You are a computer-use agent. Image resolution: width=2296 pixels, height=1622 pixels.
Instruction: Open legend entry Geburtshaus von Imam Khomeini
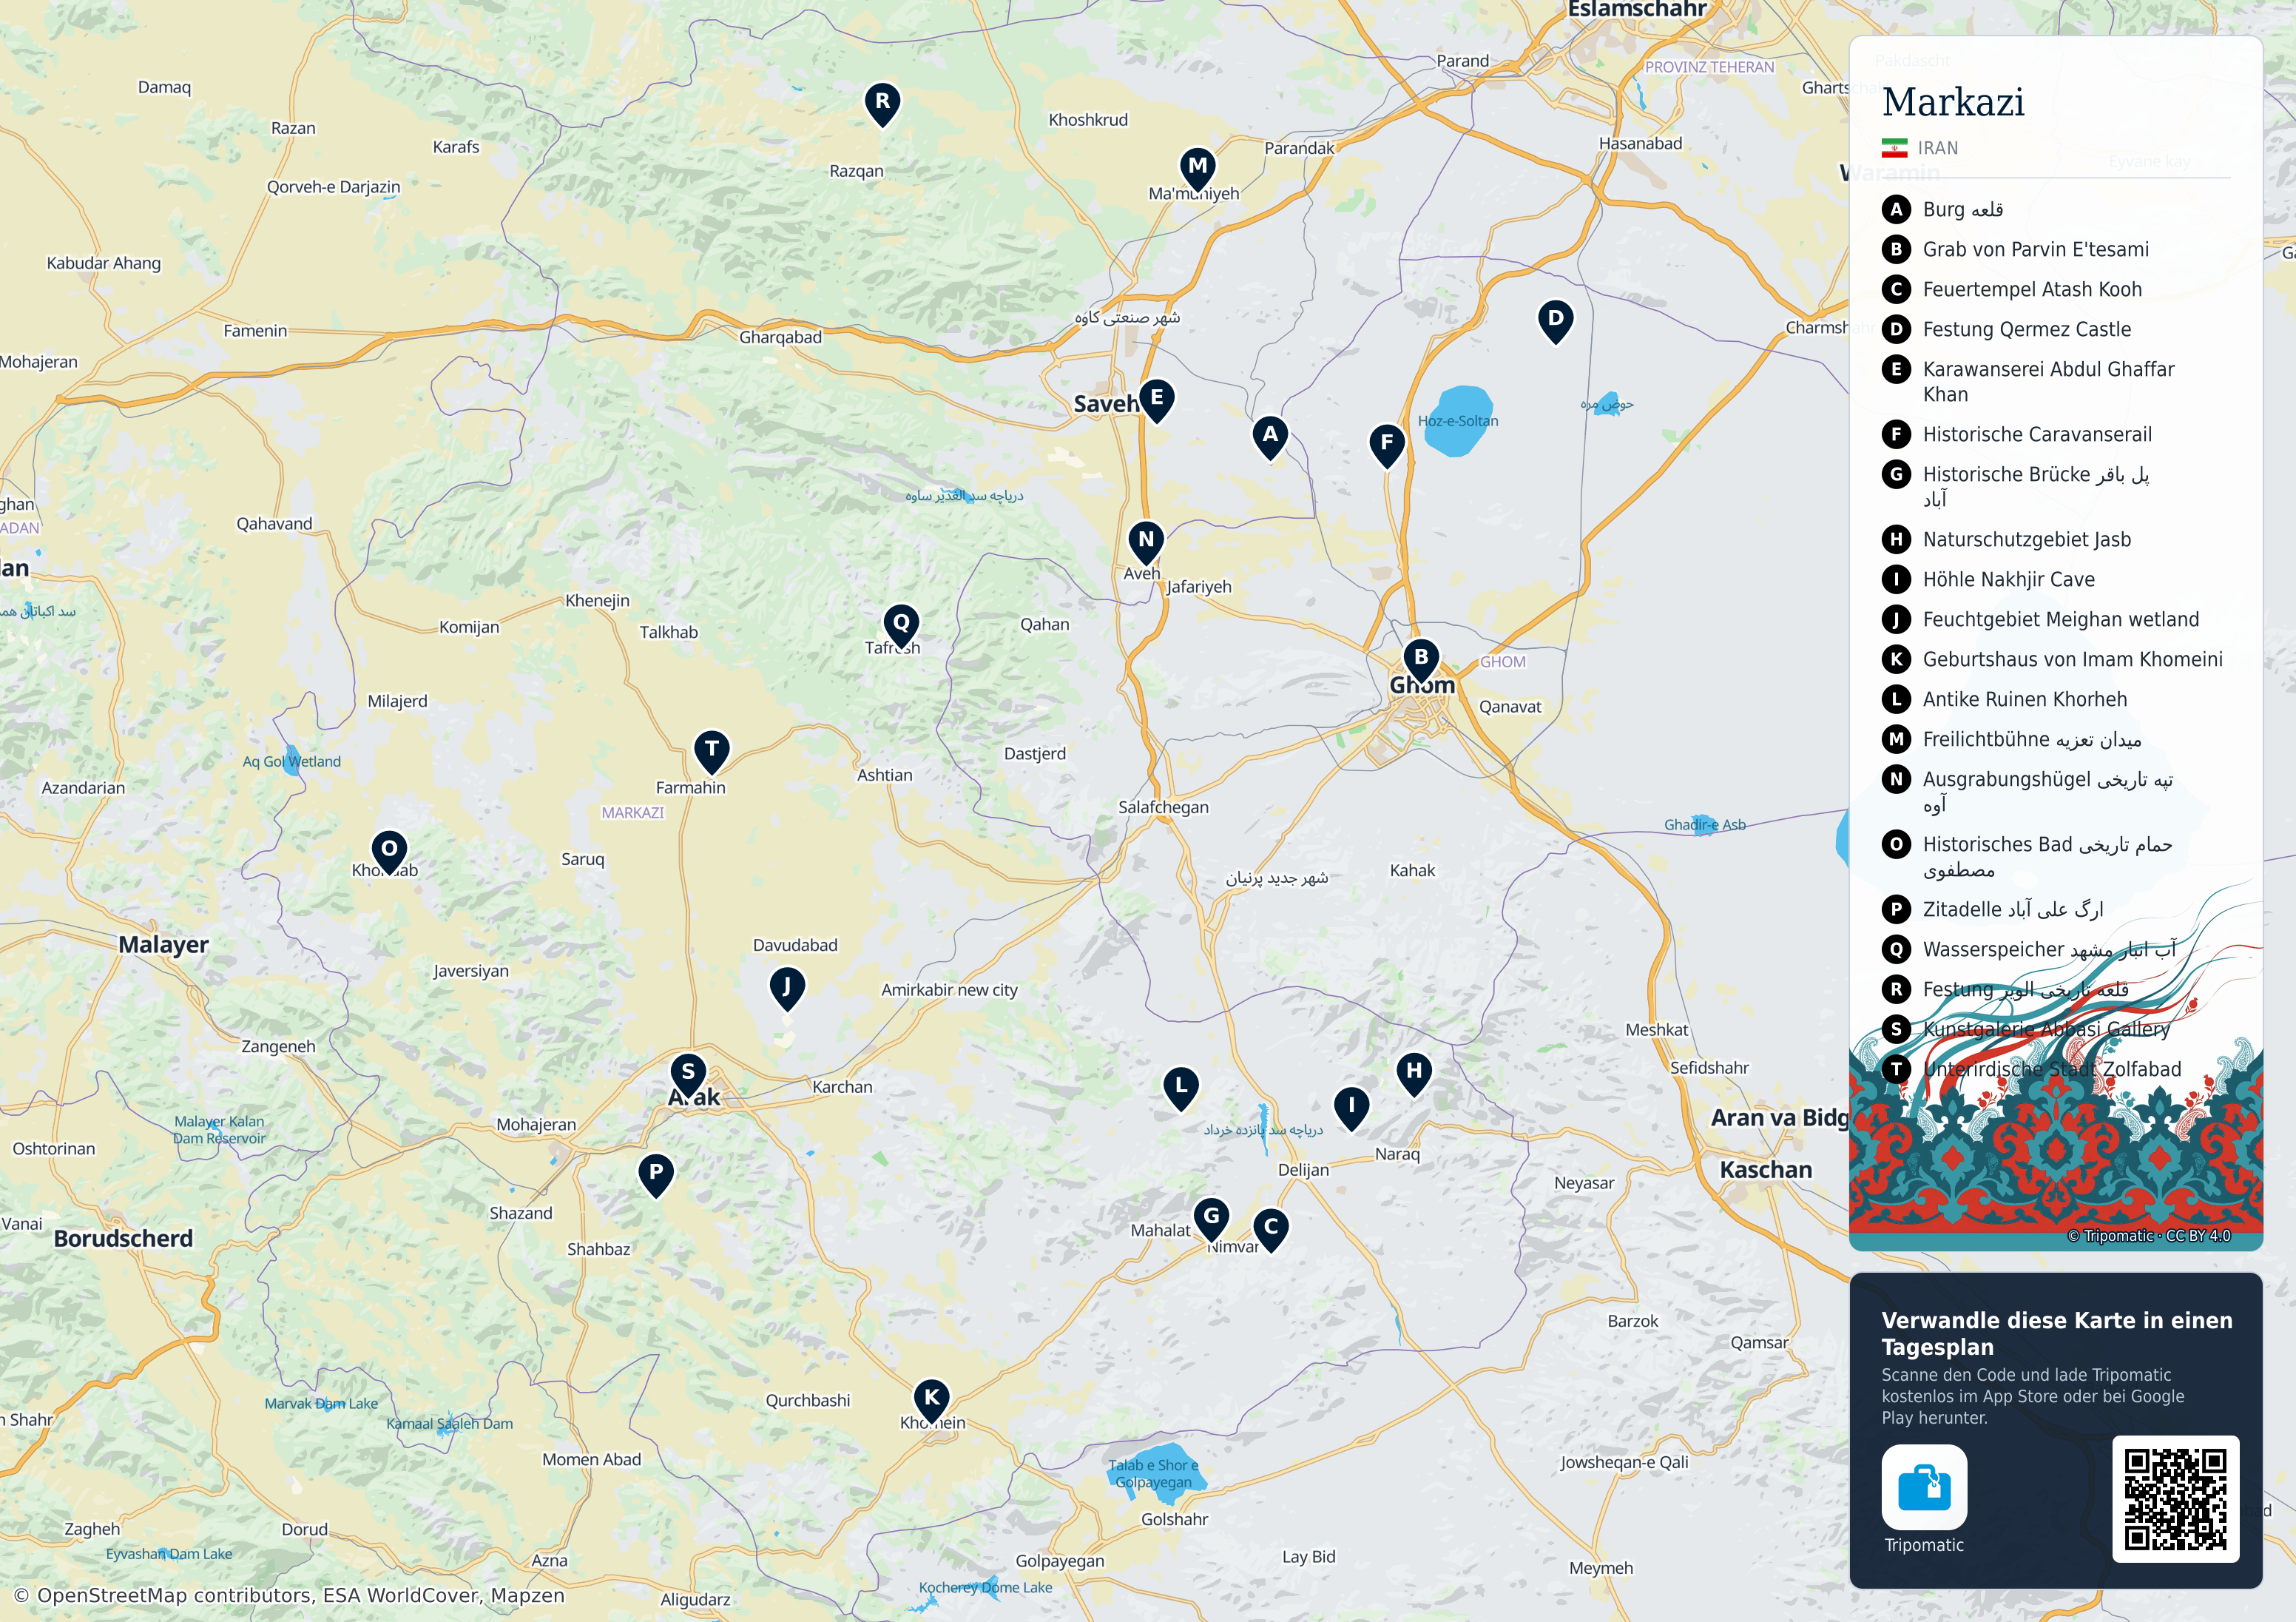coord(2052,659)
